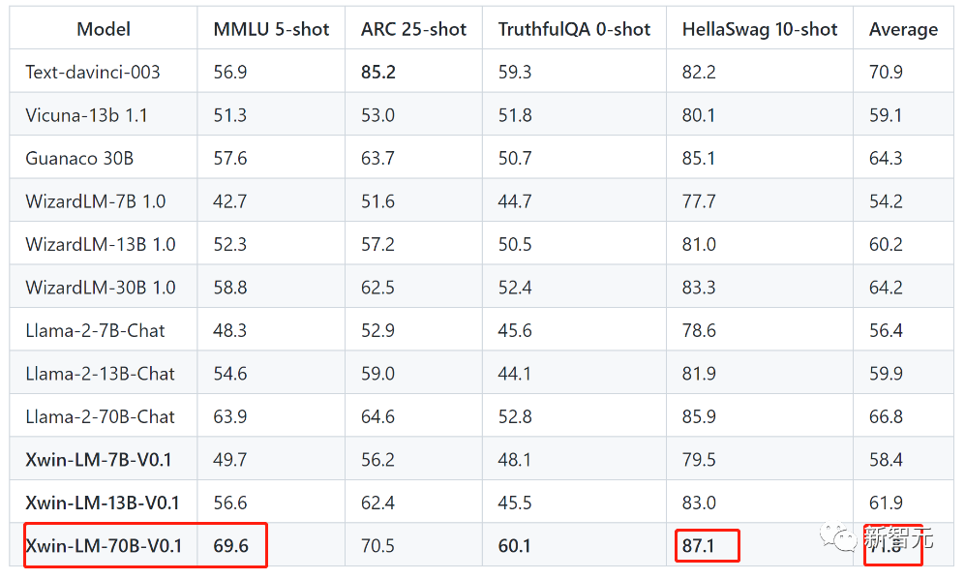Screen dimensions: 965x580
Task: Select the Vicuna-13b 1.1 row label
Action: coord(86,115)
